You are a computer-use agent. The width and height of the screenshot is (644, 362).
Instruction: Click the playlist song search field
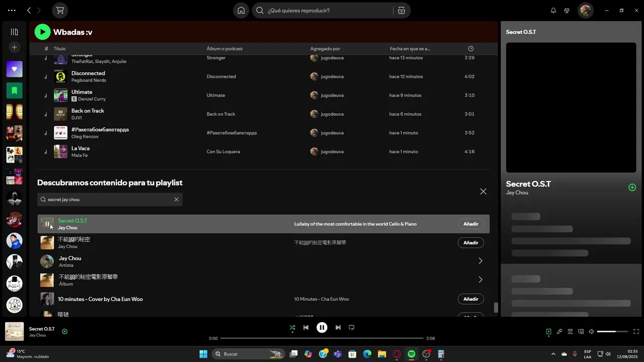pos(110,200)
